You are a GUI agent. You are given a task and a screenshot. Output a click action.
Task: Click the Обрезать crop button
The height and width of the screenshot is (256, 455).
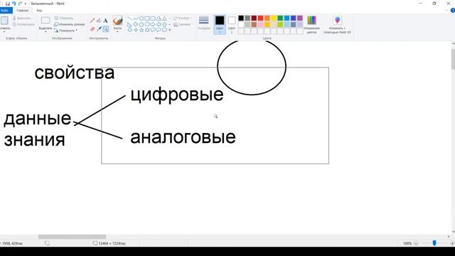(64, 18)
